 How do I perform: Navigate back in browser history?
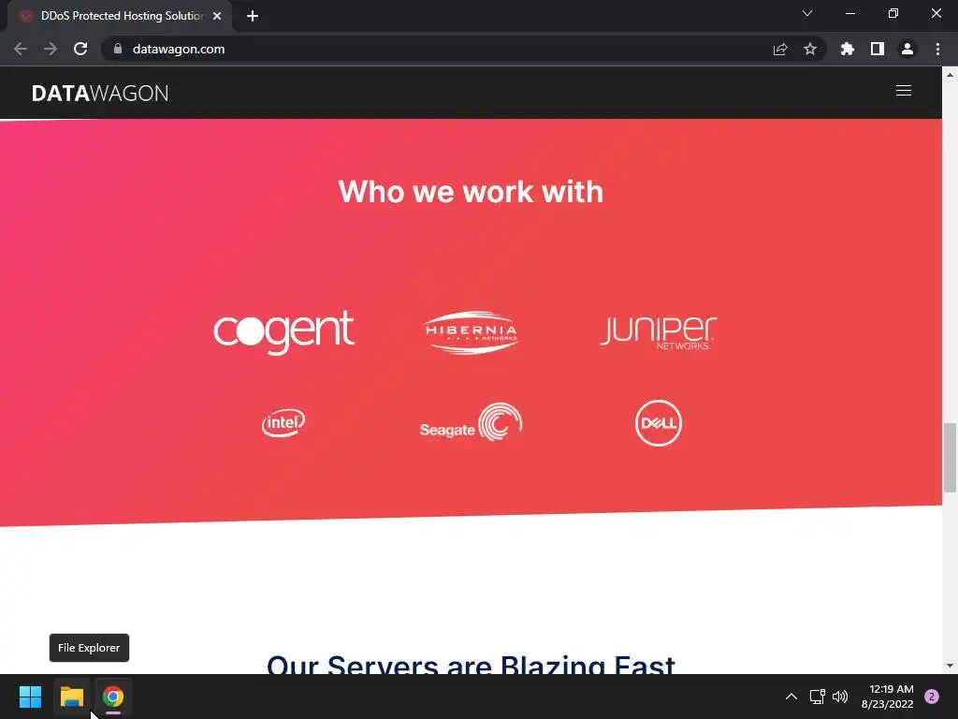(21, 49)
